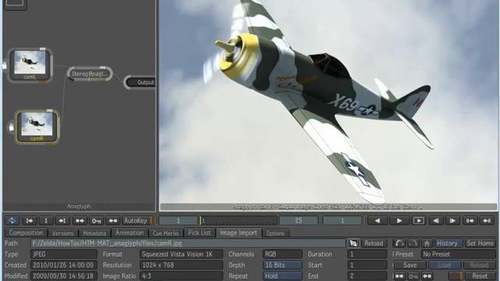Open the Options tab
The height and width of the screenshot is (281, 500).
coord(276,233)
